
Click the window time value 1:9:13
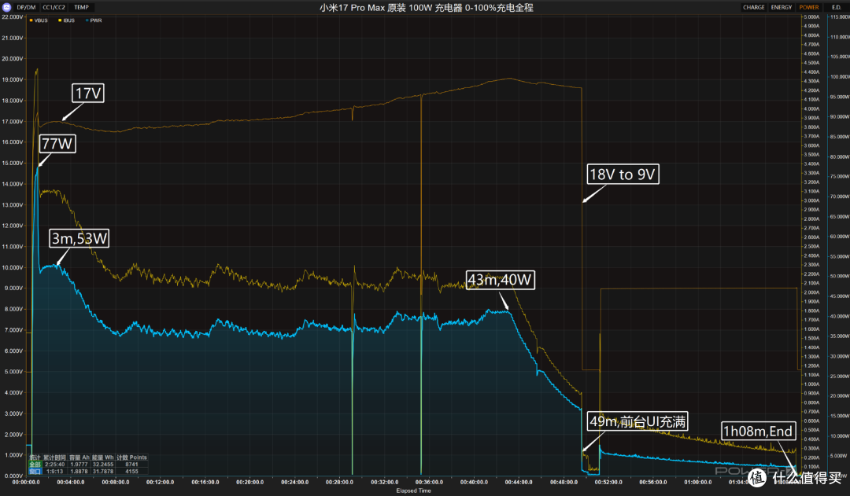55,471
